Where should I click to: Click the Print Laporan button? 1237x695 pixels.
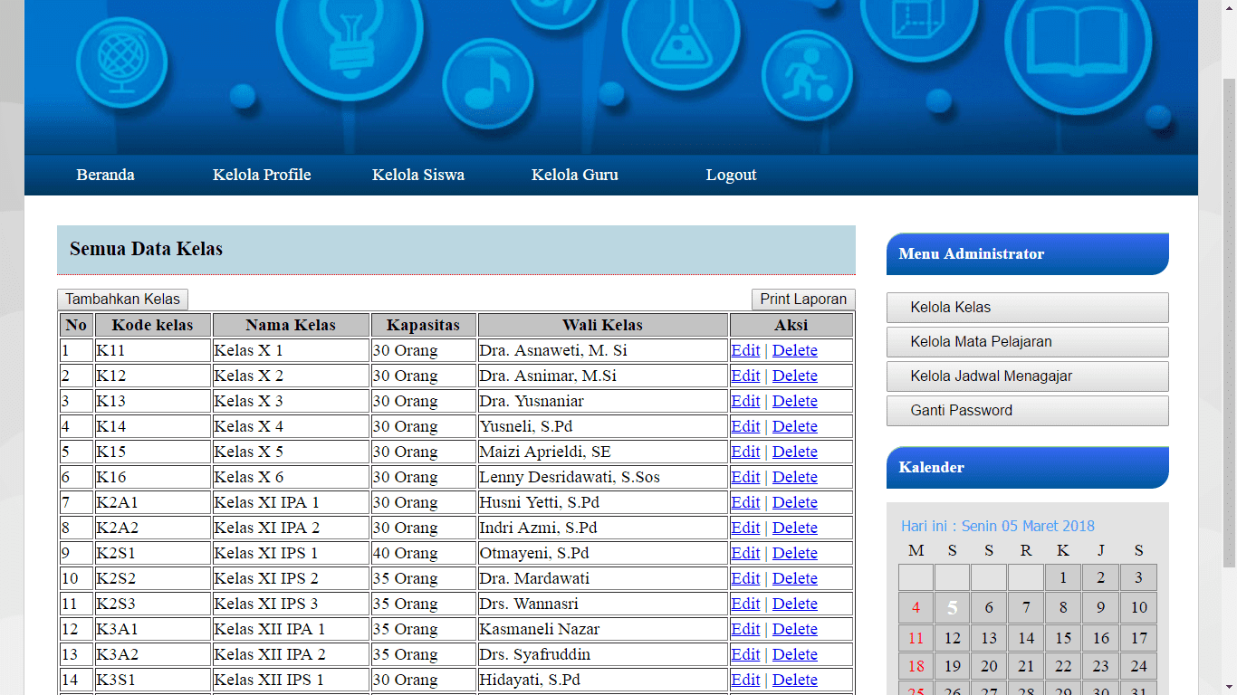point(802,299)
